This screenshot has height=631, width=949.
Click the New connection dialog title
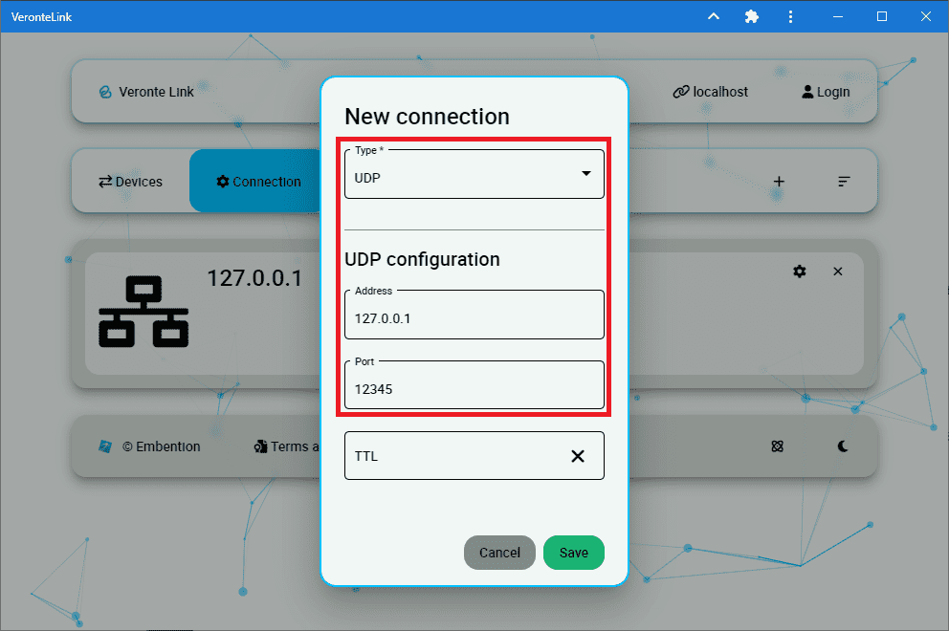[428, 116]
